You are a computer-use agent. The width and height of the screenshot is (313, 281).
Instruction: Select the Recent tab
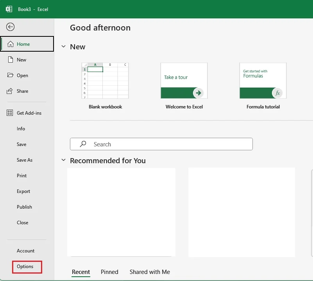81,272
